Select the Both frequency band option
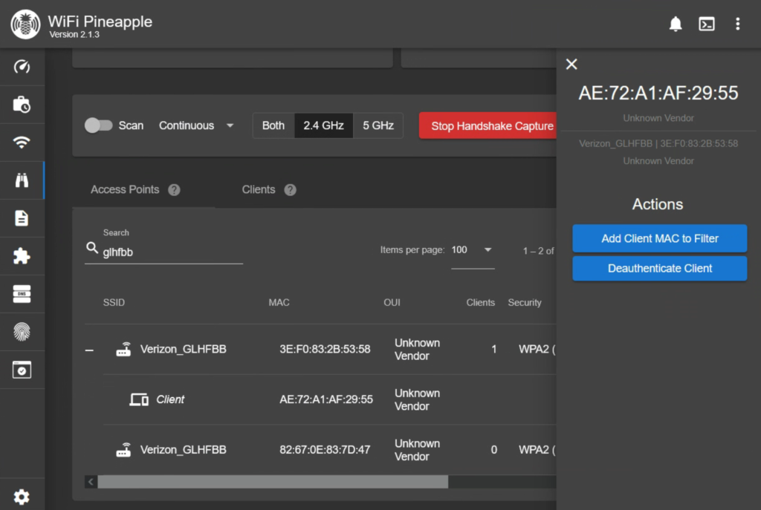This screenshot has height=510, width=761. pos(273,125)
